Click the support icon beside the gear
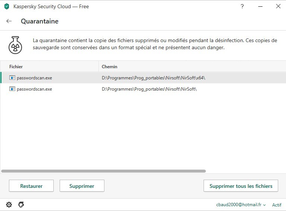286x211 pixels. pyautogui.click(x=21, y=205)
